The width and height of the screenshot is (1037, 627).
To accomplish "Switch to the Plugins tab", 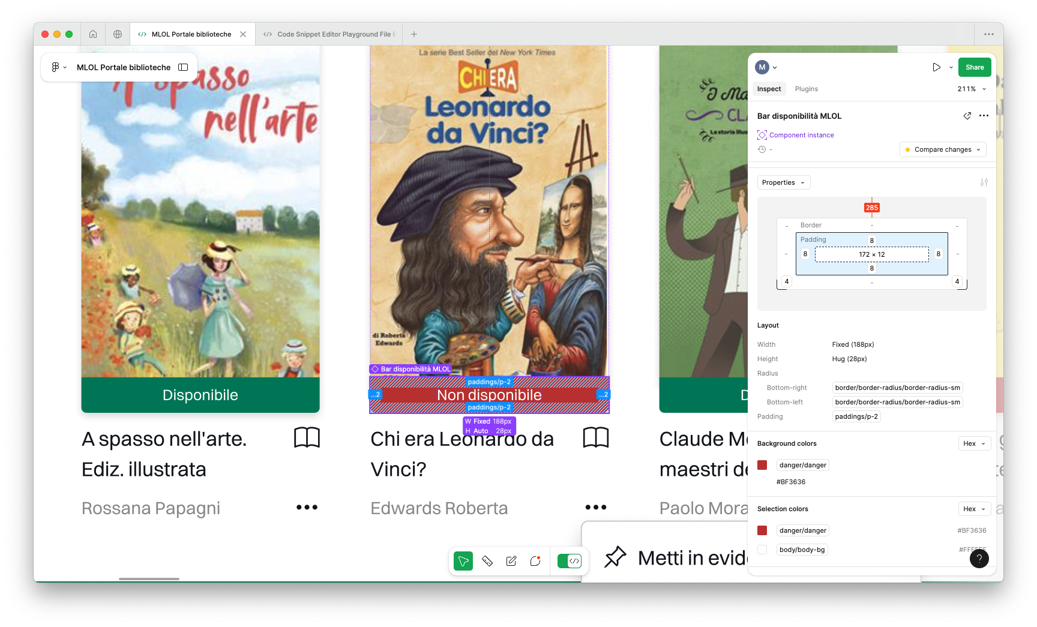I will (x=806, y=89).
